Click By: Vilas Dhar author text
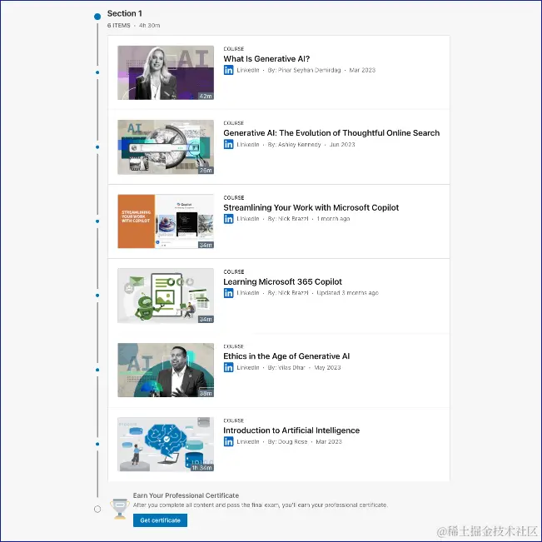Image resolution: width=542 pixels, height=542 pixels. tap(286, 367)
